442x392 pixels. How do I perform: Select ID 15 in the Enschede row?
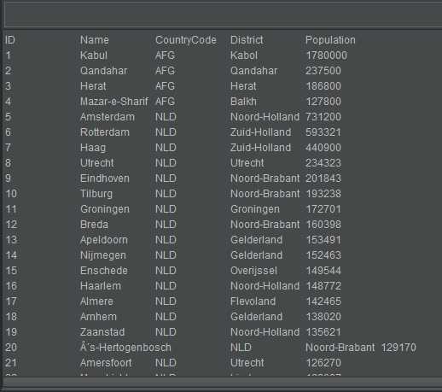pos(11,271)
